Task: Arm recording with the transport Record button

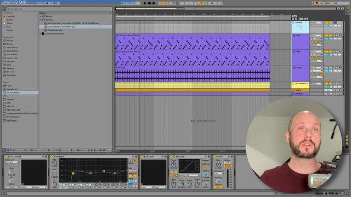Action: point(154,3)
